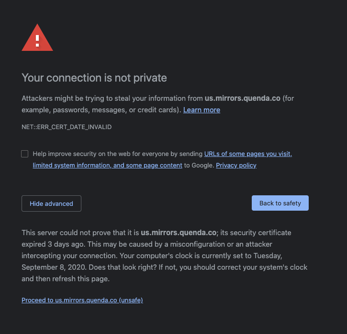Tick the help improve security checkbox

tap(25, 154)
